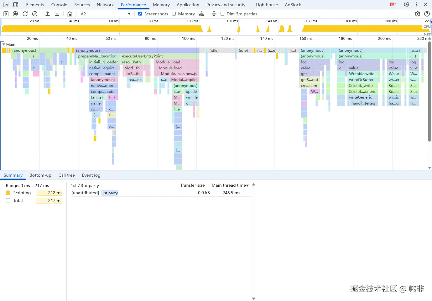Enable the Memory checkbox
The height and width of the screenshot is (301, 432).
[174, 14]
